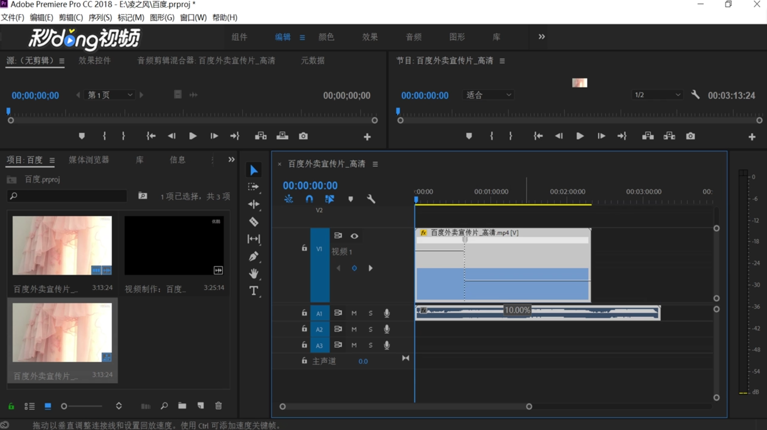Toggle project read-only lock icon
Image resolution: width=767 pixels, height=430 pixels.
11,406
